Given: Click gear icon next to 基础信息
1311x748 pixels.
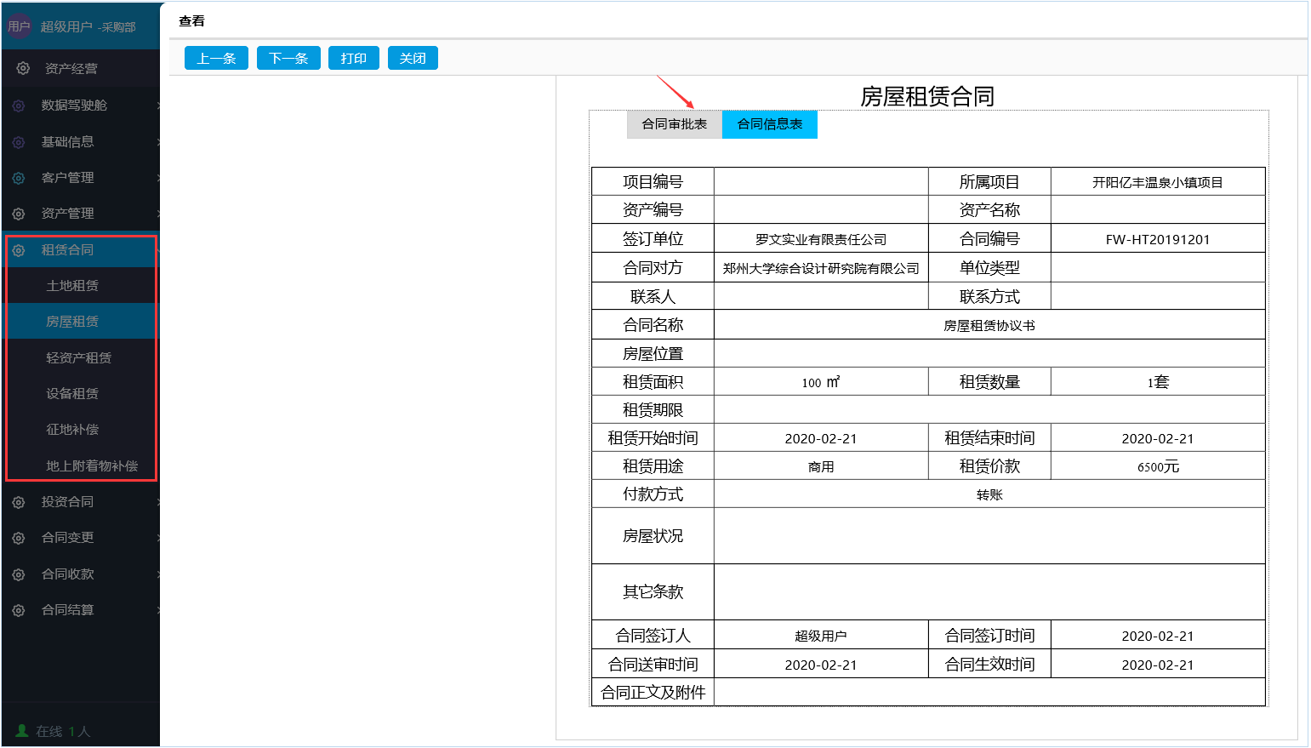Looking at the screenshot, I should (19, 142).
